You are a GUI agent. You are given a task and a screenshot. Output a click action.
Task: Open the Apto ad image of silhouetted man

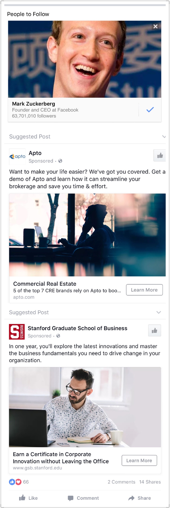pyautogui.click(x=87, y=235)
